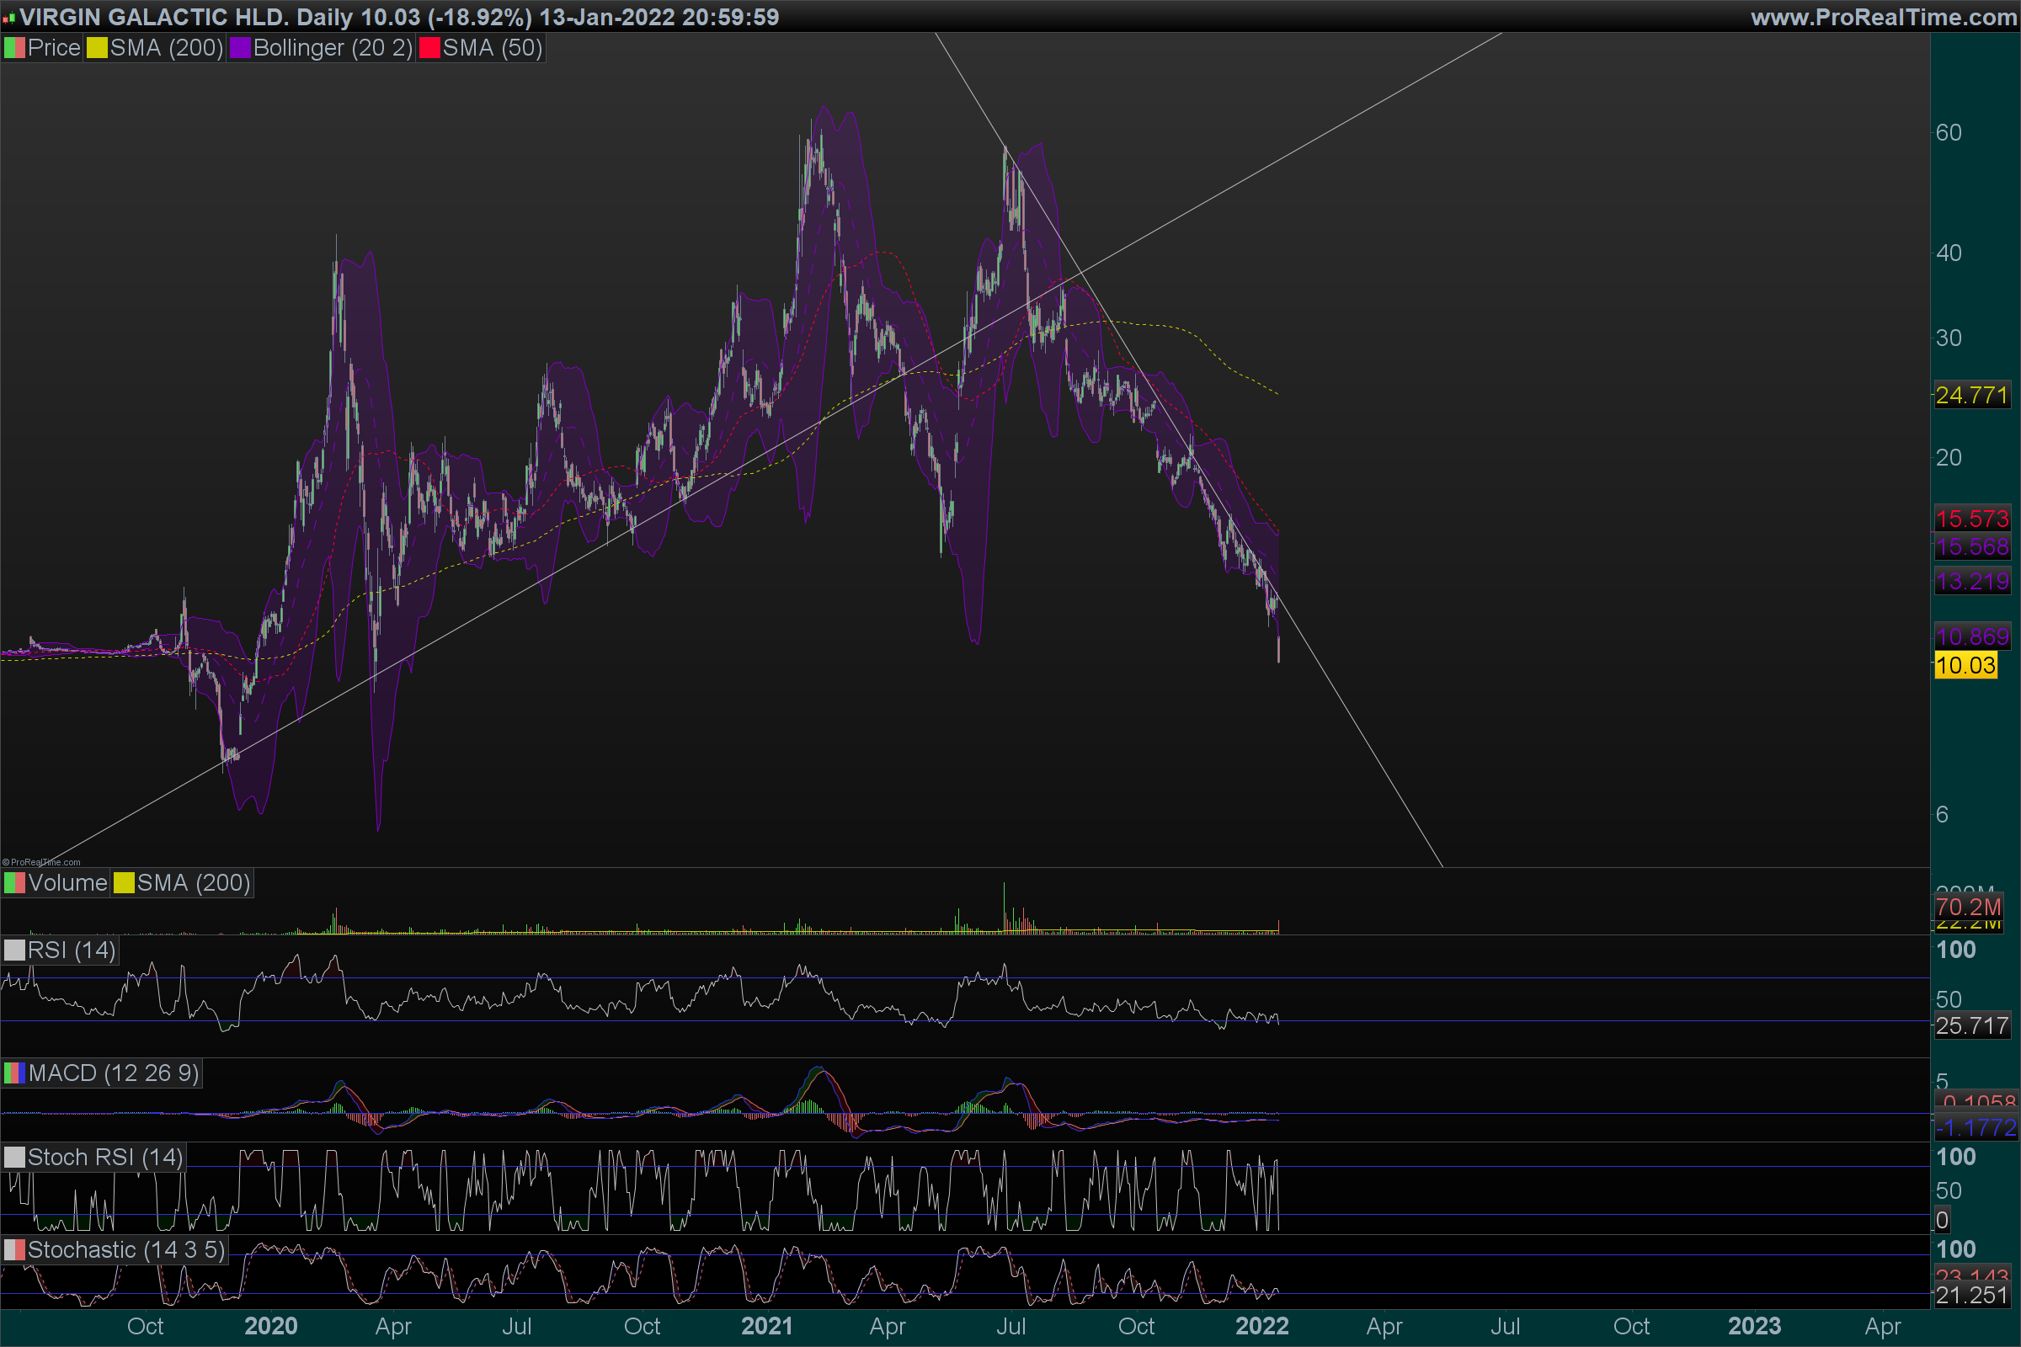Click the RSI (14) legend icon
The height and width of the screenshot is (1347, 2021).
pyautogui.click(x=14, y=950)
